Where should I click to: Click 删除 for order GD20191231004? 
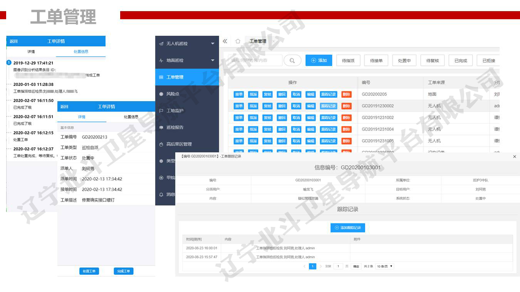point(346,129)
